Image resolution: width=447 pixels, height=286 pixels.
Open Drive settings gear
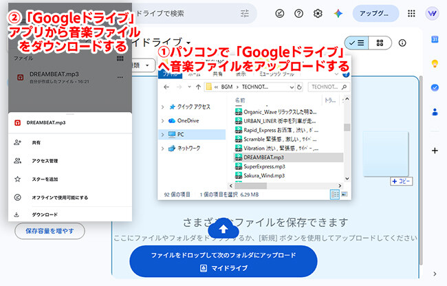[x=318, y=13]
